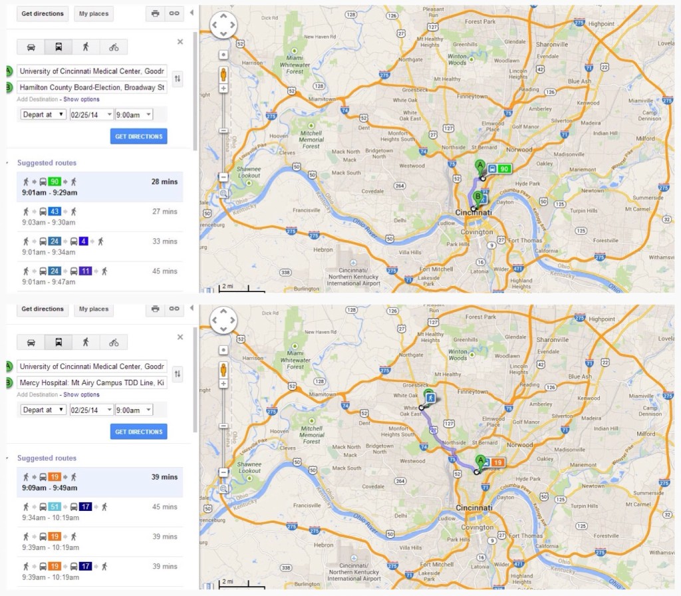The height and width of the screenshot is (596, 681).
Task: Swap start and end in top panel
Action: coord(177,78)
